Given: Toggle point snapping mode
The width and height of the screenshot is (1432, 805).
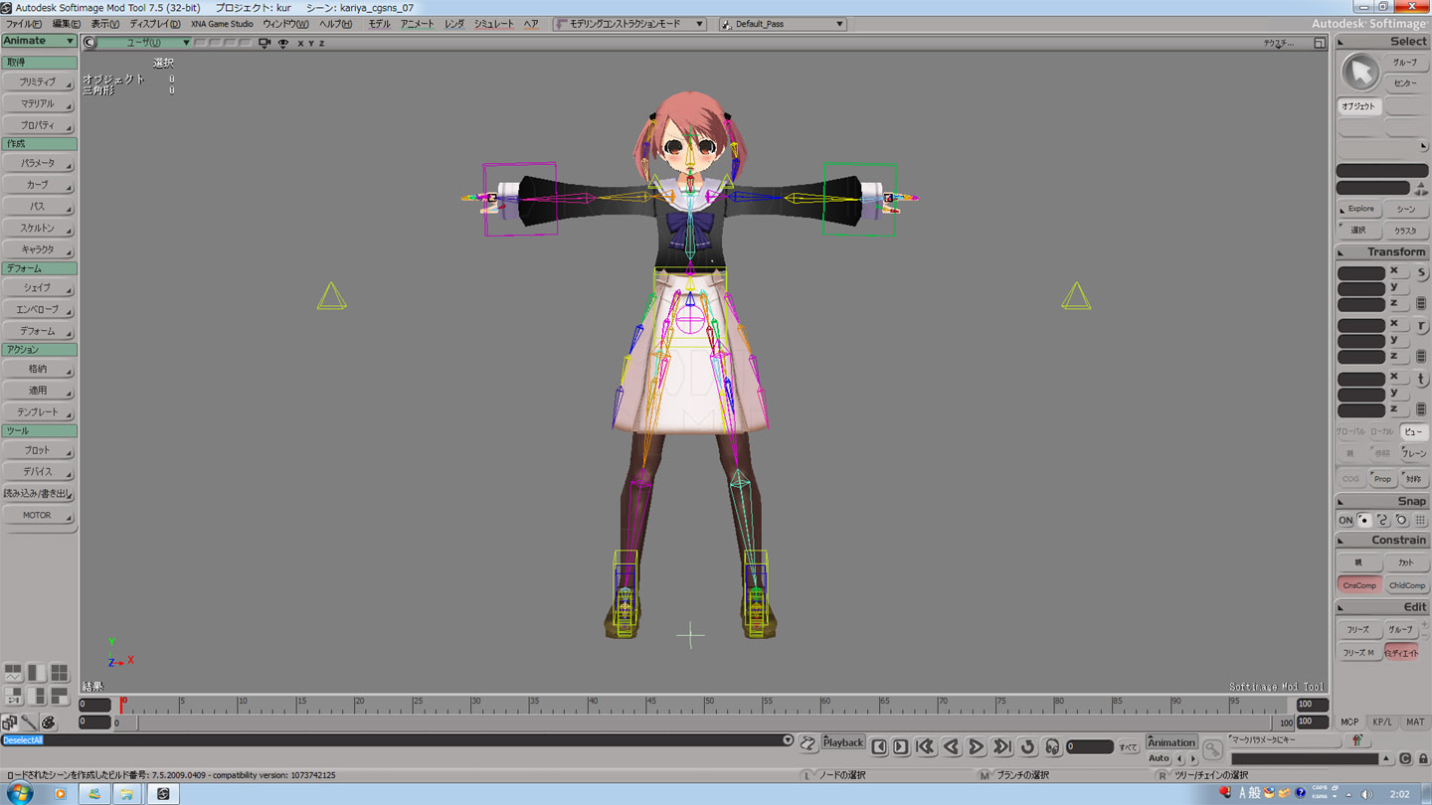Looking at the screenshot, I should 1364,520.
